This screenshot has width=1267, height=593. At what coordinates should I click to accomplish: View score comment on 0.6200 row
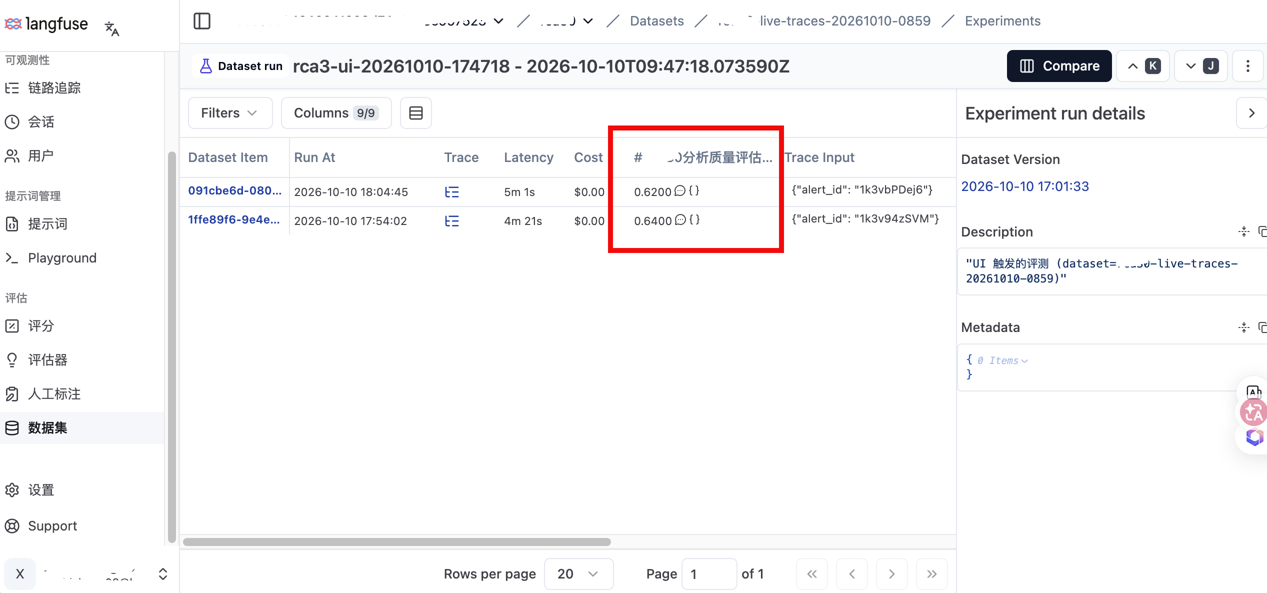tap(680, 191)
